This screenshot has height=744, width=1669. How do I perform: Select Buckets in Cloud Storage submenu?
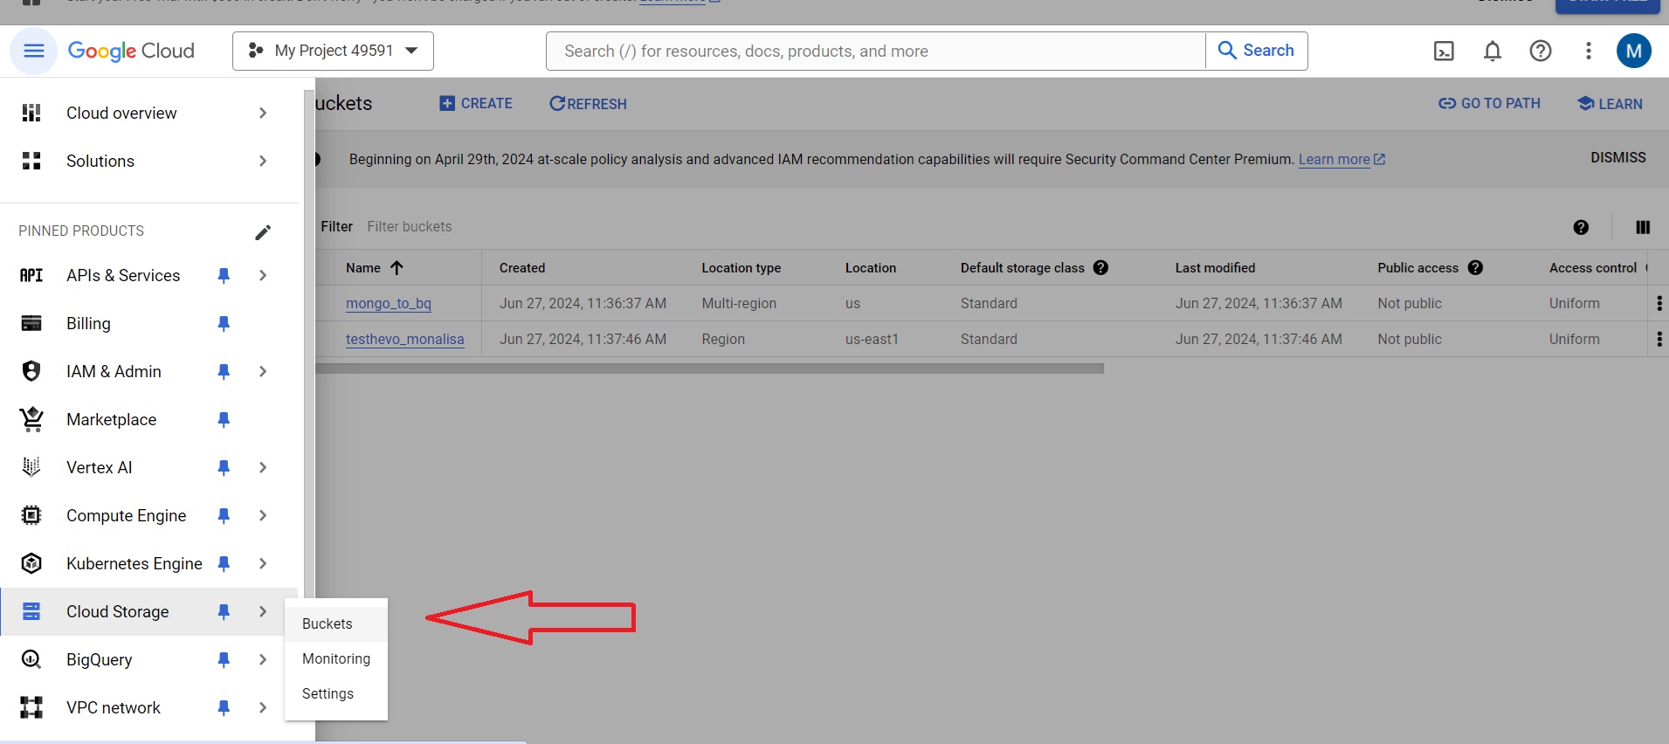pyautogui.click(x=336, y=623)
